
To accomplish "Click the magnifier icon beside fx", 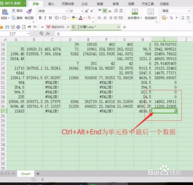I will [41, 34].
